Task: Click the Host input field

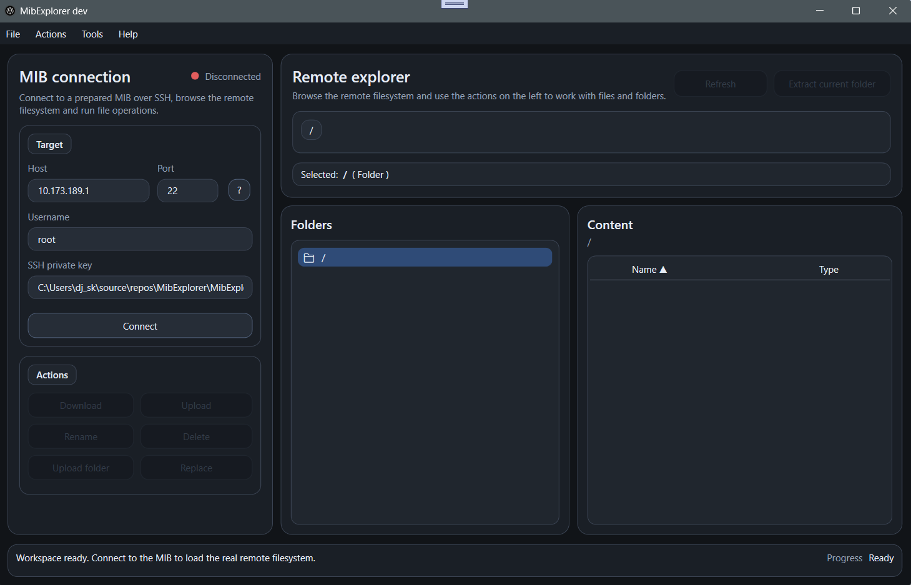Action: (88, 190)
